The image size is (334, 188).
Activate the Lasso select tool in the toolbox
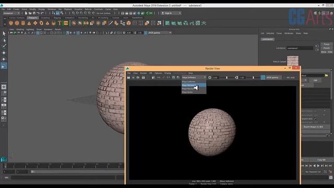tap(4, 40)
